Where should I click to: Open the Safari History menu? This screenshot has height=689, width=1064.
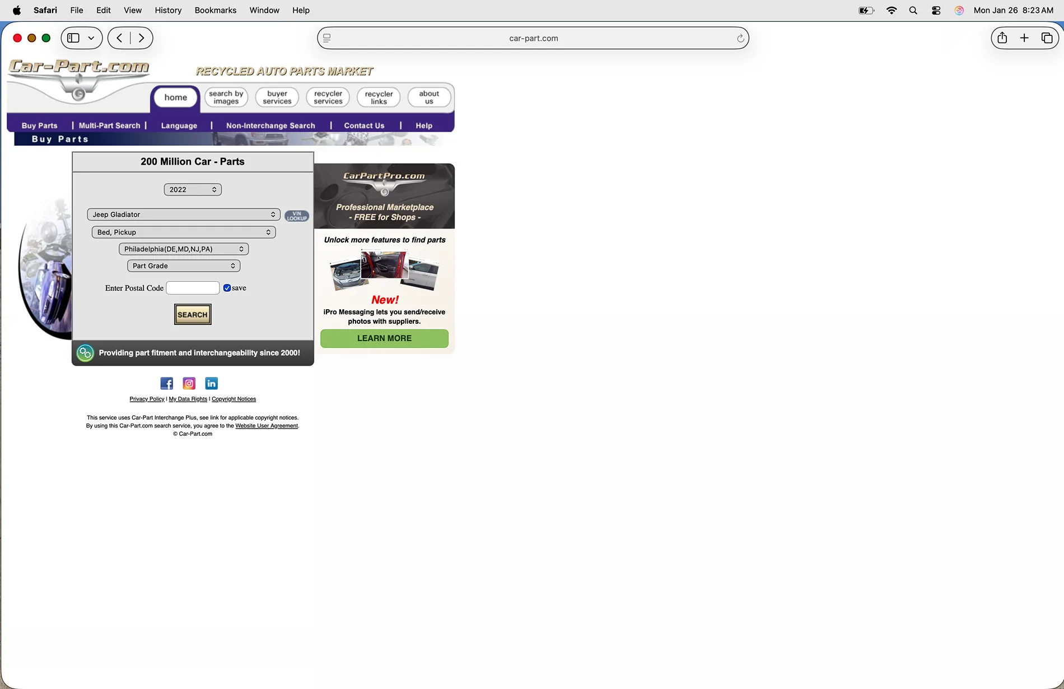(168, 10)
